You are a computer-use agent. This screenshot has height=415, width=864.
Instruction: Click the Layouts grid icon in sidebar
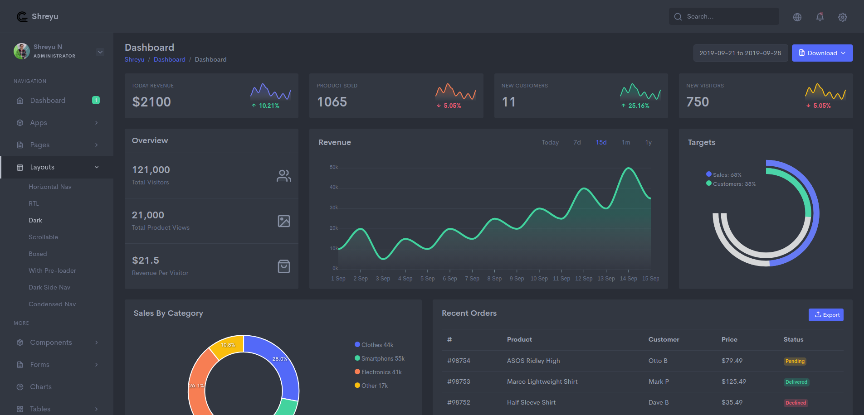[x=20, y=167]
